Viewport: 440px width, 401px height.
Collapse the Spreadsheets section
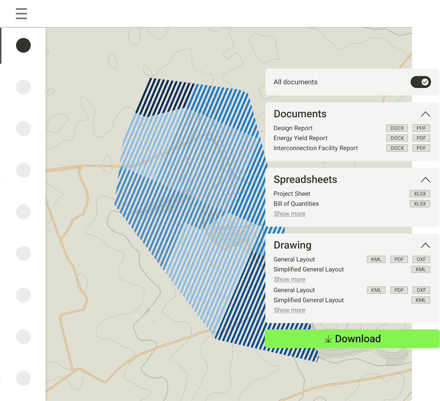click(425, 180)
